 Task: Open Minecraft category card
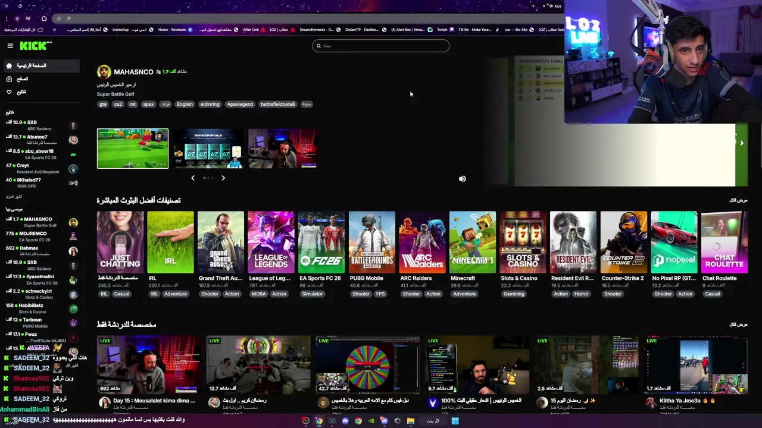473,243
